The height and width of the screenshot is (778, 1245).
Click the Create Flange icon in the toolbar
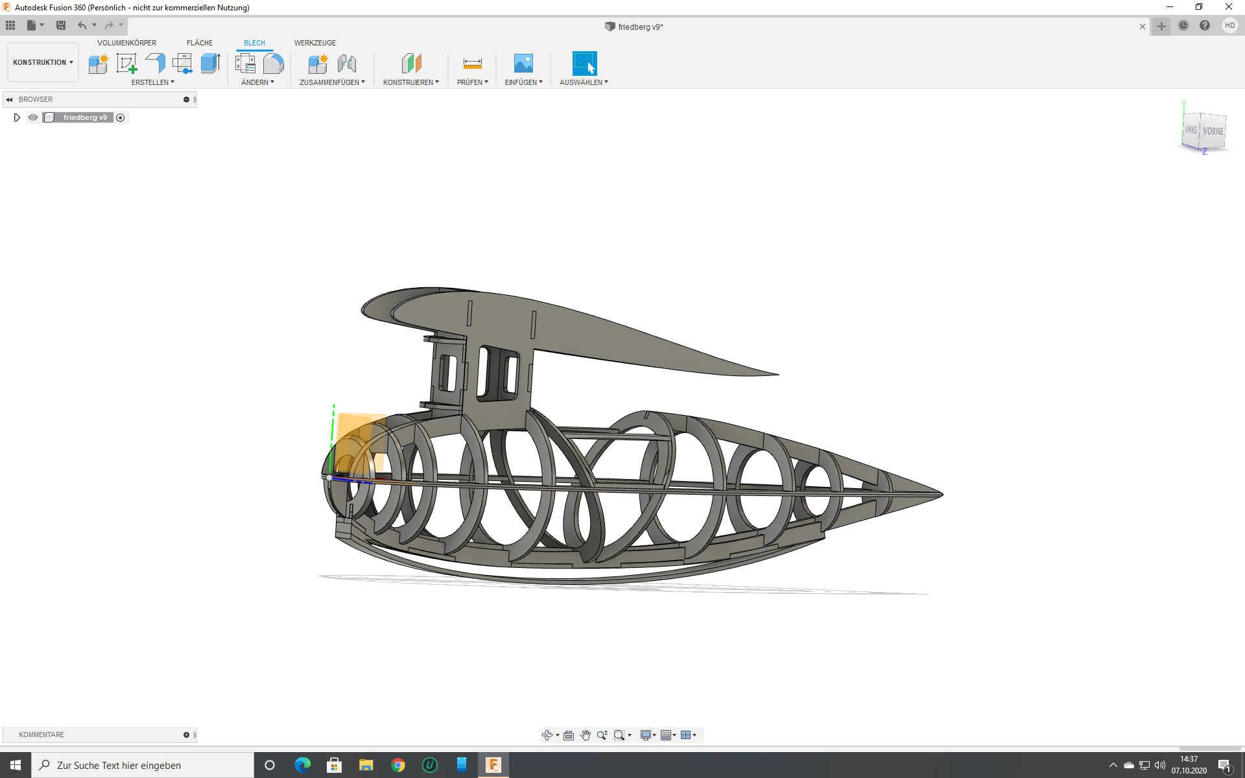155,64
